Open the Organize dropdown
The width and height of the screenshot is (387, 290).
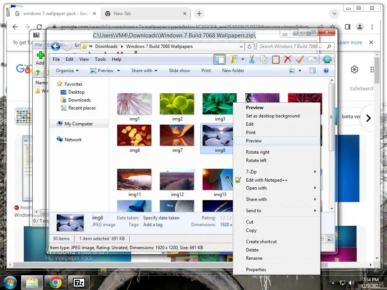click(x=67, y=71)
